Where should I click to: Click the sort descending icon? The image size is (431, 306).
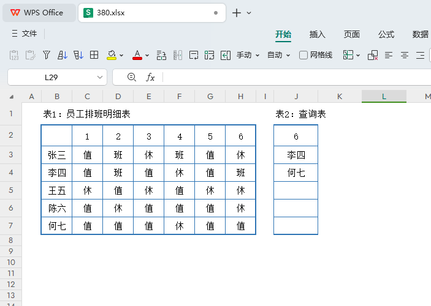click(x=78, y=55)
